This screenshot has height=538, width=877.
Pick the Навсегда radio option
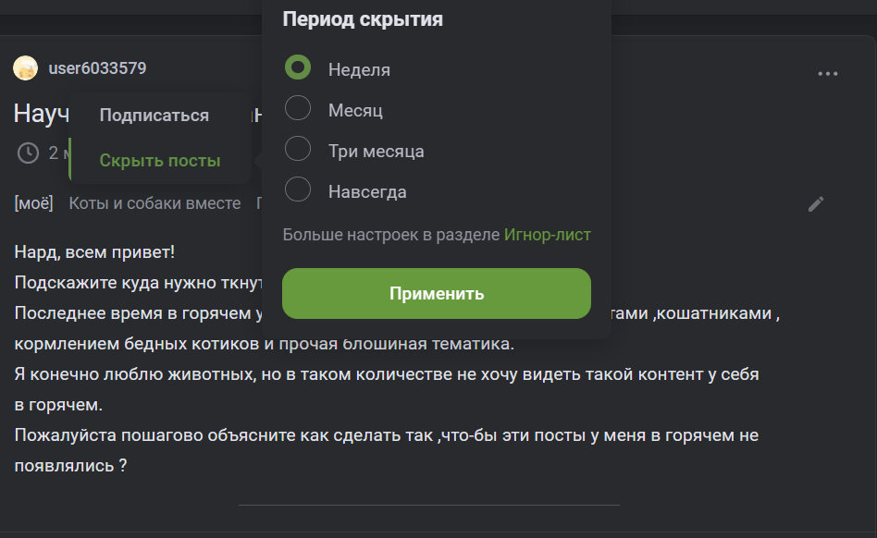[x=298, y=190]
